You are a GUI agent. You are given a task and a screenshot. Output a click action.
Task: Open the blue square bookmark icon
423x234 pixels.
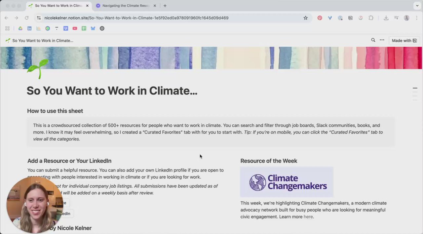point(66,28)
